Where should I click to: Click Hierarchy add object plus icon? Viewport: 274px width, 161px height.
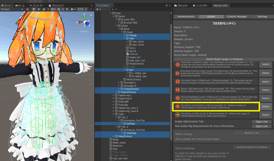97,9
